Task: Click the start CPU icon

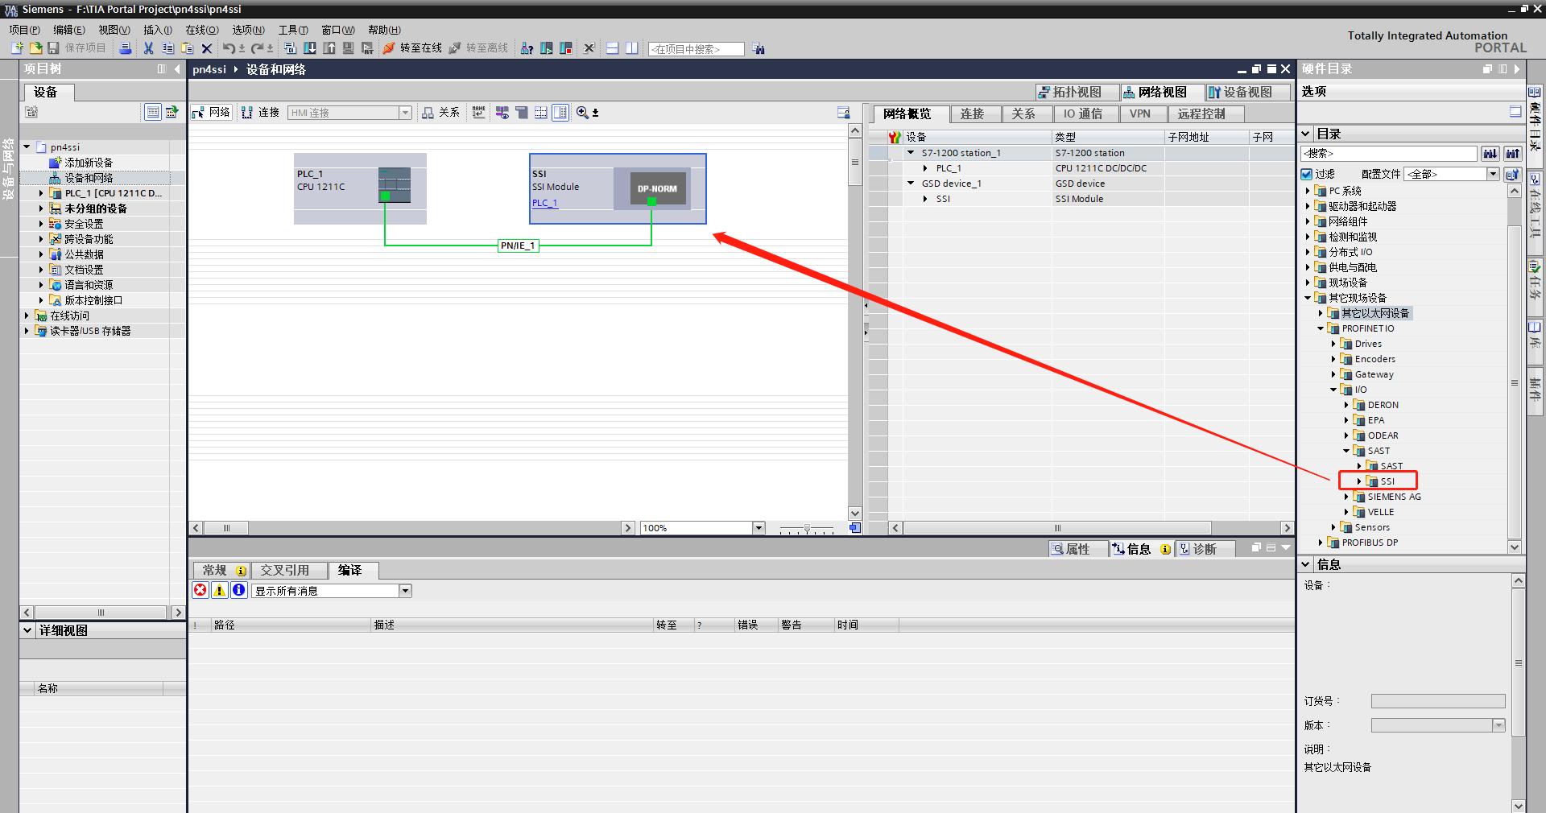Action: [x=547, y=48]
